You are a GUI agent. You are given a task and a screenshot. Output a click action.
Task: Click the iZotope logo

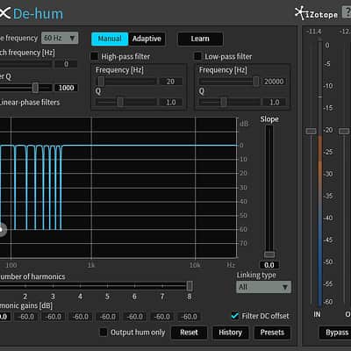pyautogui.click(x=316, y=13)
